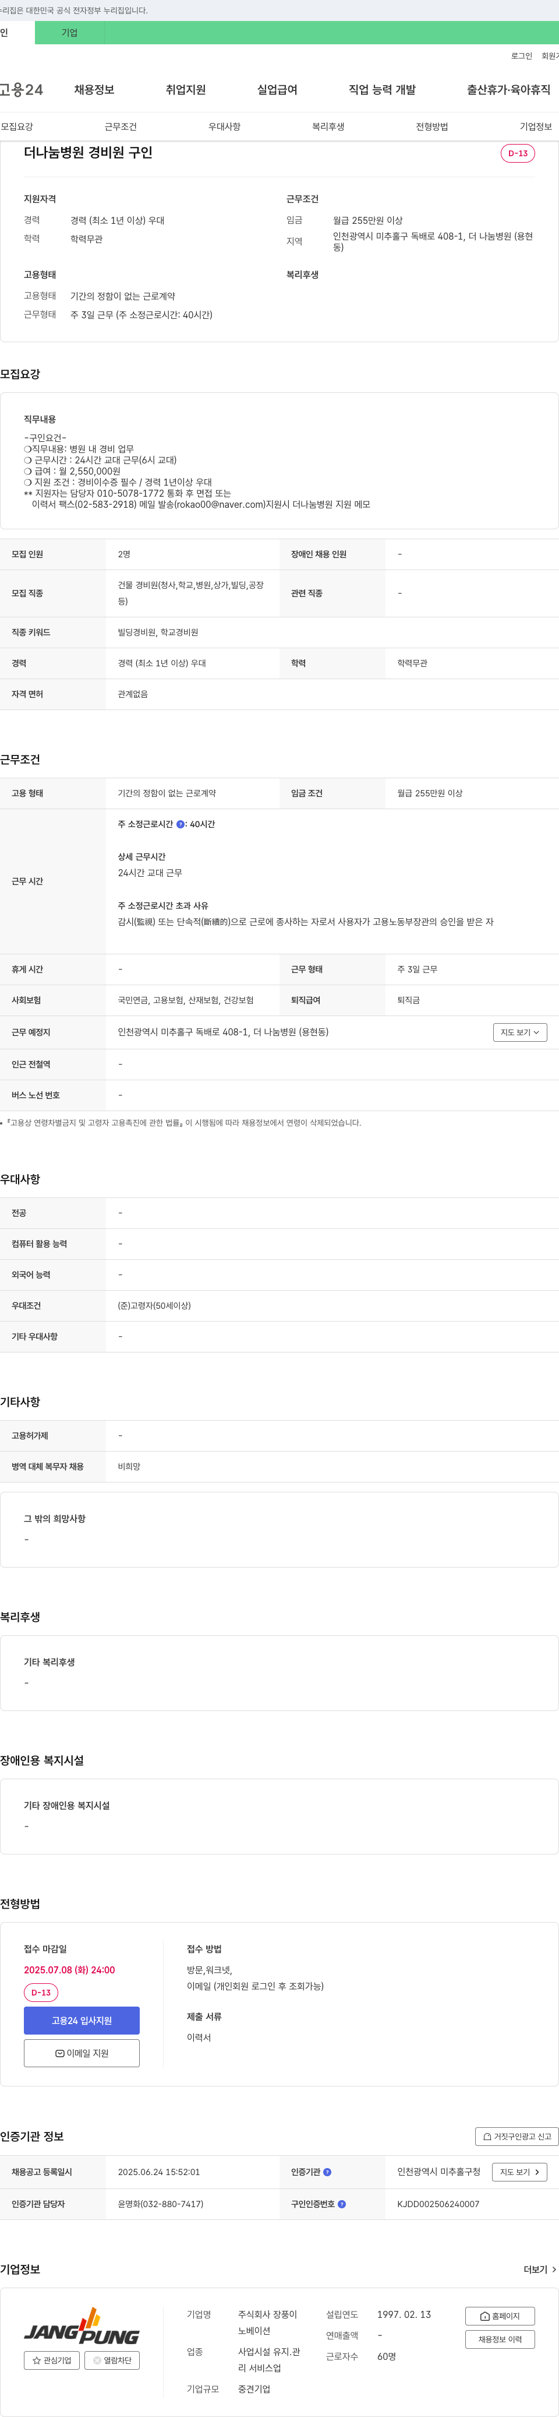Click the 관심기업 star button
The image size is (559, 2417).
pyautogui.click(x=52, y=2360)
